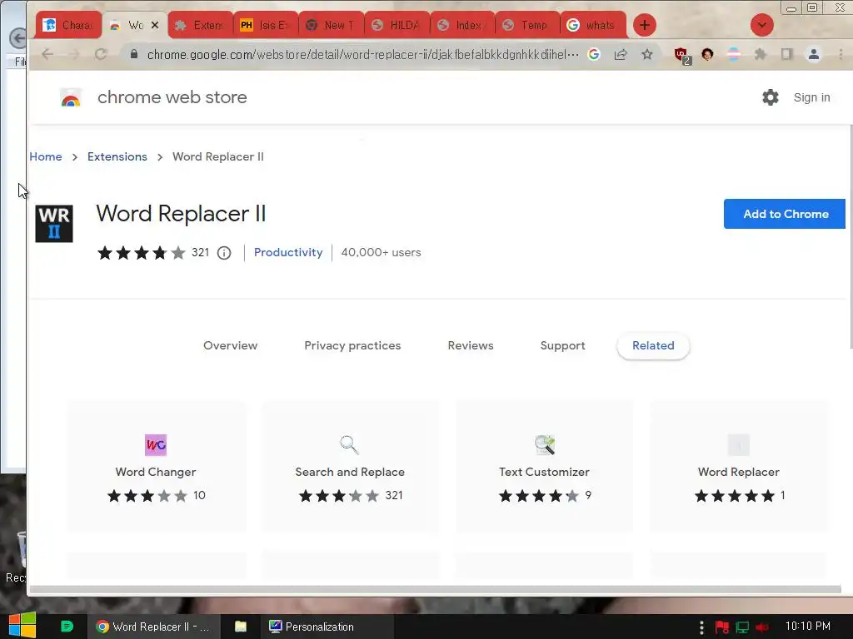Click the Sign in link

tap(811, 97)
